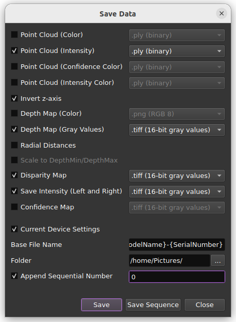Toggle the Invert z-axis checkbox
This screenshot has width=236, height=322.
click(14, 98)
